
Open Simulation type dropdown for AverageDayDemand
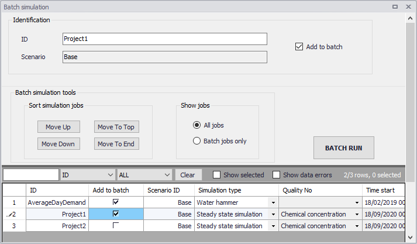coord(273,203)
